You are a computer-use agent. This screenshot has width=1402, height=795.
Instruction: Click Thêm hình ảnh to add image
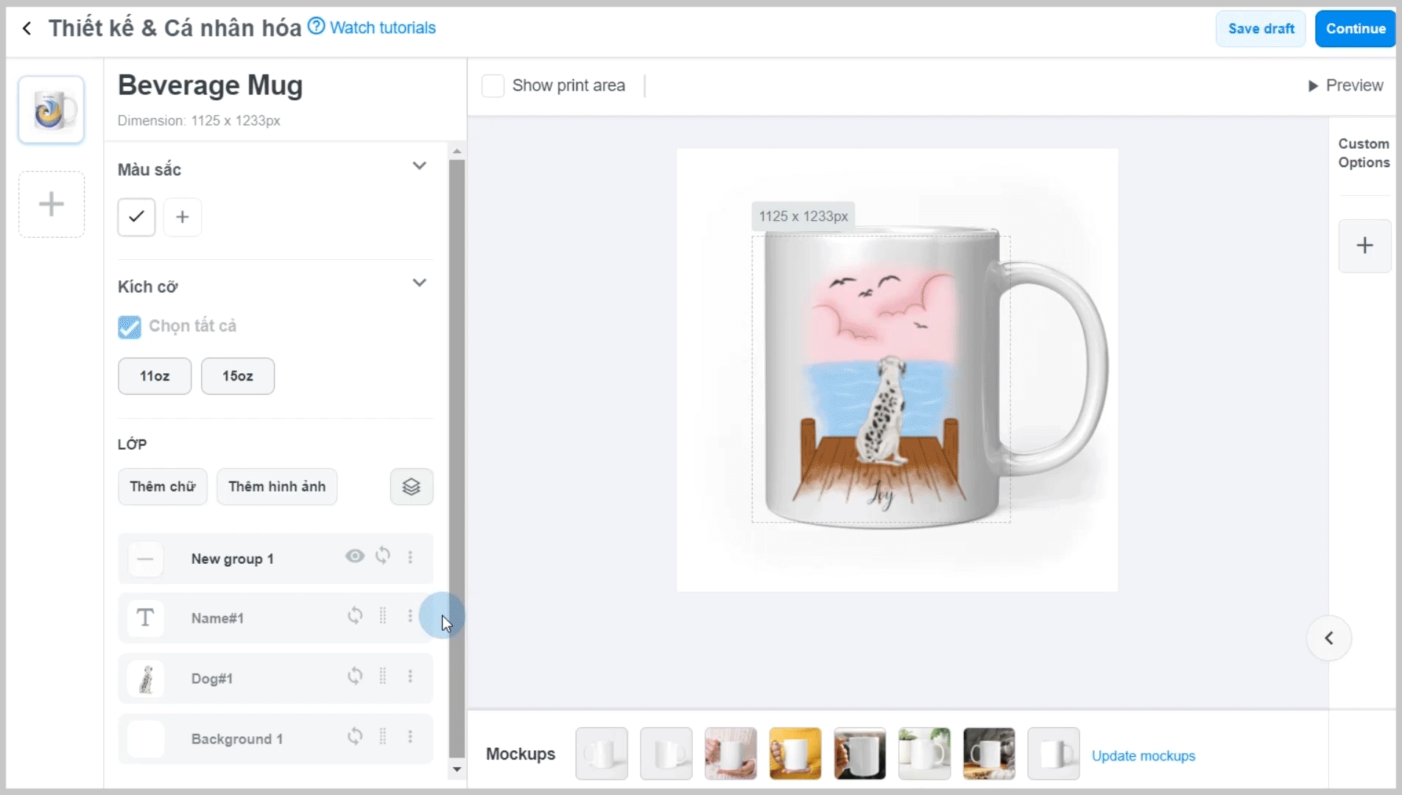(x=277, y=487)
